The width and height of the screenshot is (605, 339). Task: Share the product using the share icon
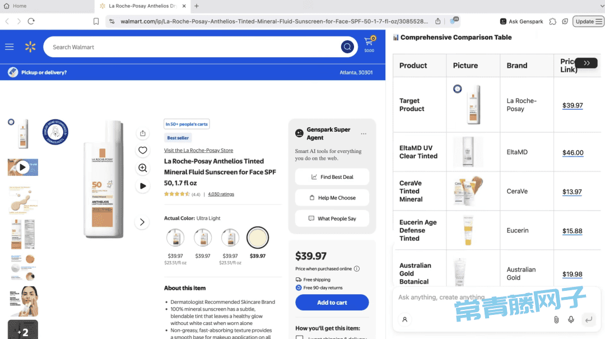(143, 133)
